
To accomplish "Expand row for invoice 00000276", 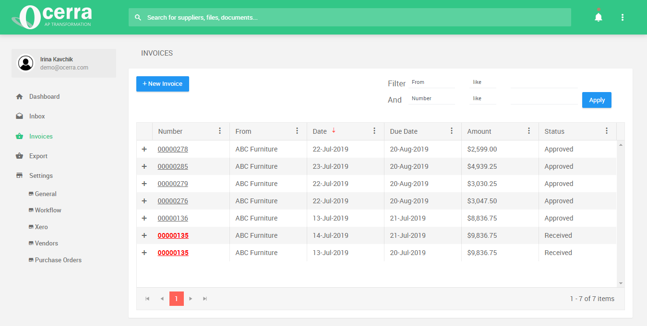I will (144, 201).
